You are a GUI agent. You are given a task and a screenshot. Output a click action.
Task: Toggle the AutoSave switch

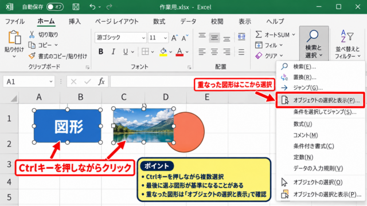click(x=55, y=7)
